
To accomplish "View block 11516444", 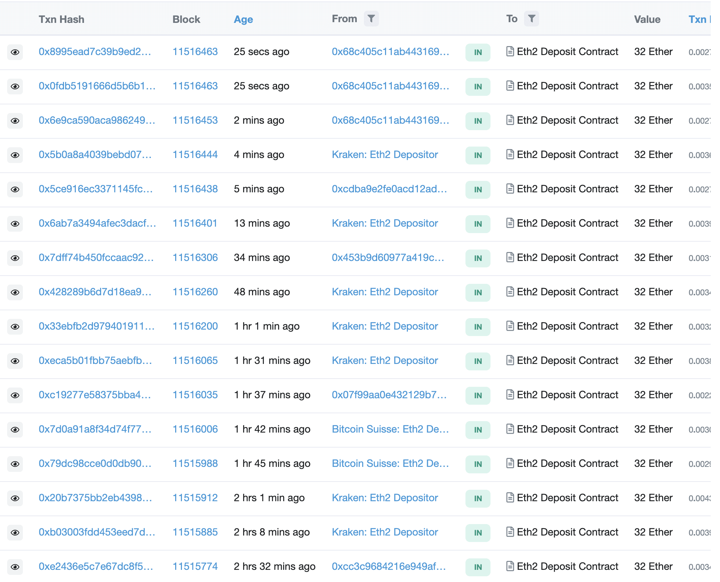I will (x=195, y=155).
